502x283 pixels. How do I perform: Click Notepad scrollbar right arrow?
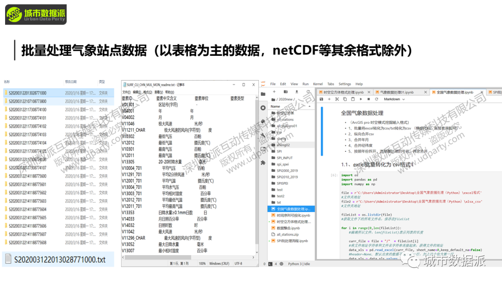pos(253,257)
